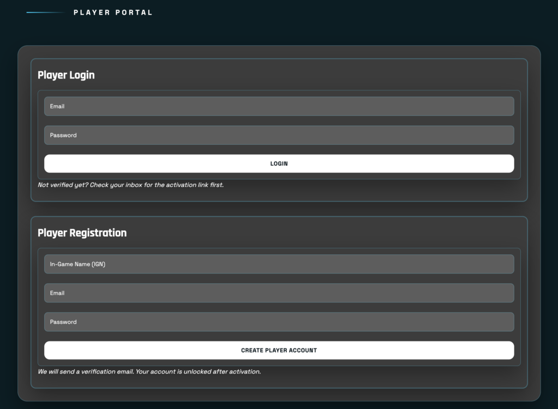Image resolution: width=558 pixels, height=409 pixels.
Task: Click the Password field under Player Registration
Action: [x=279, y=322]
